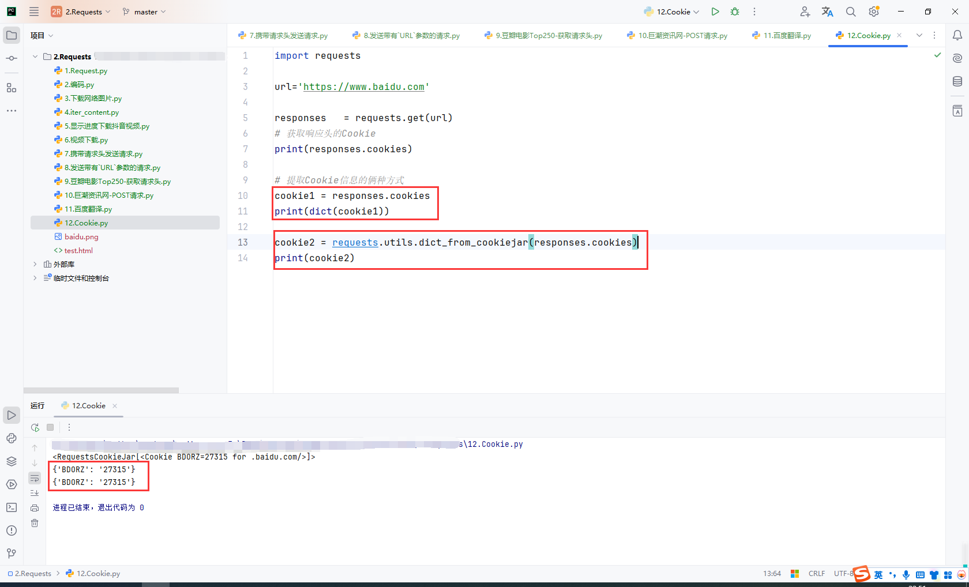Open the Terminal tool window
Image resolution: width=969 pixels, height=587 pixels.
click(x=12, y=507)
